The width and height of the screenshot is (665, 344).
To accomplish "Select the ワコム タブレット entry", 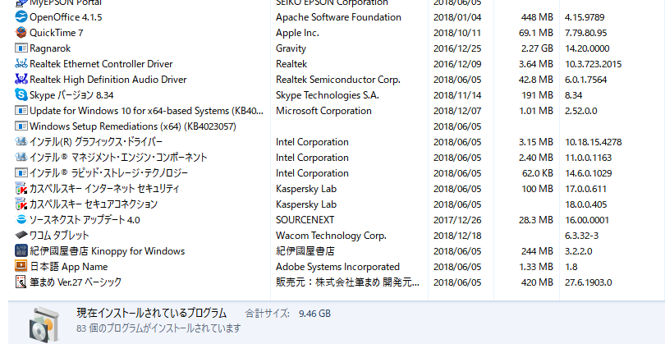I will coord(59,236).
